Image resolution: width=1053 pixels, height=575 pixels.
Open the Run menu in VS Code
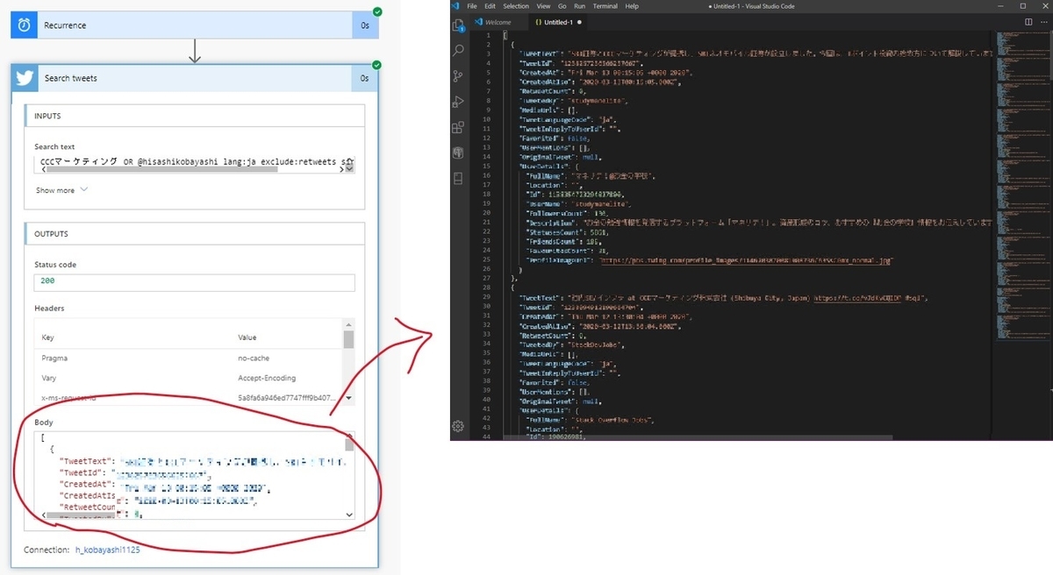click(579, 6)
